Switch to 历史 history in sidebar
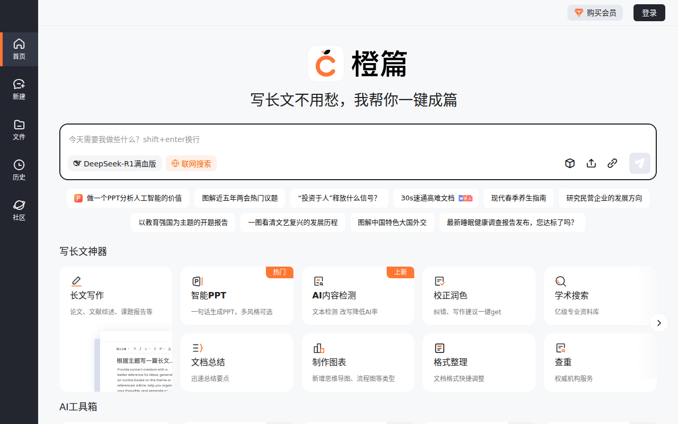 tap(19, 170)
